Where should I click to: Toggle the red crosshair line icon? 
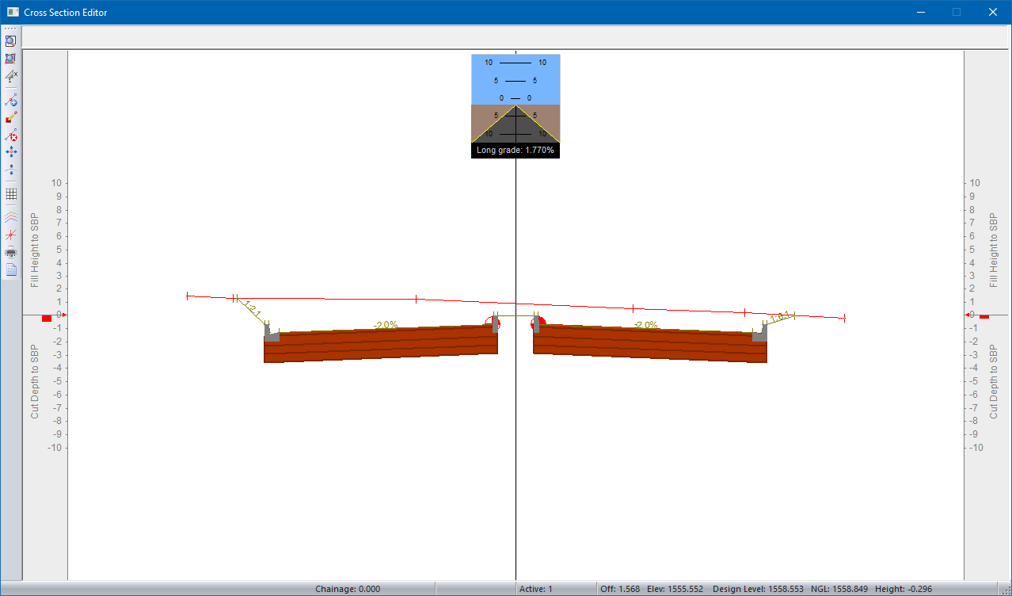(x=11, y=235)
